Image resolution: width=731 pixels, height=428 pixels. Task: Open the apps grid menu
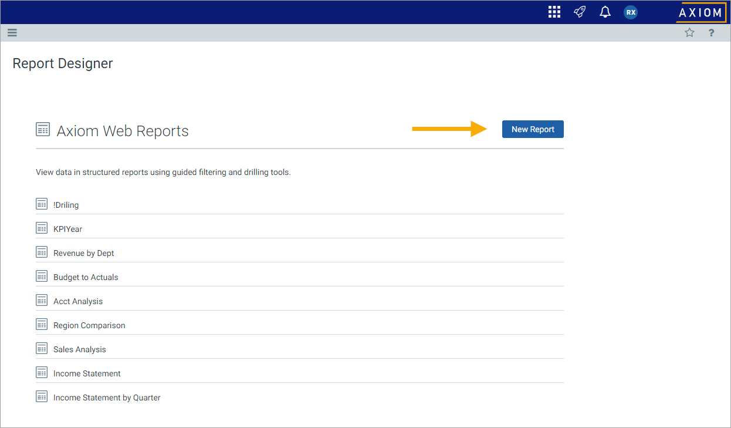pos(554,12)
